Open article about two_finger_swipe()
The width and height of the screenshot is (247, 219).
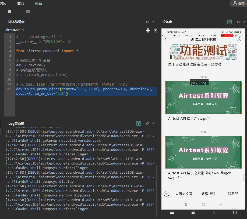pos(200,175)
